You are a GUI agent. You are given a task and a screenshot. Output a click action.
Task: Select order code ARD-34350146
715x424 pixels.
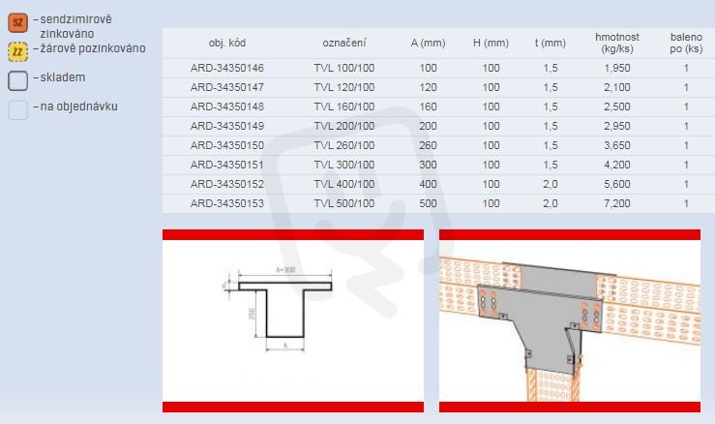[227, 68]
